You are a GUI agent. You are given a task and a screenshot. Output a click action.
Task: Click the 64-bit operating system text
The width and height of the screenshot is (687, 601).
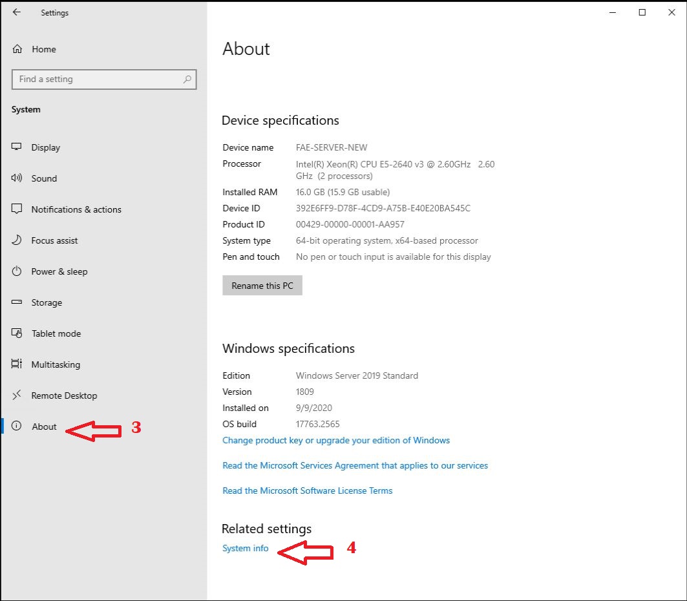[387, 241]
